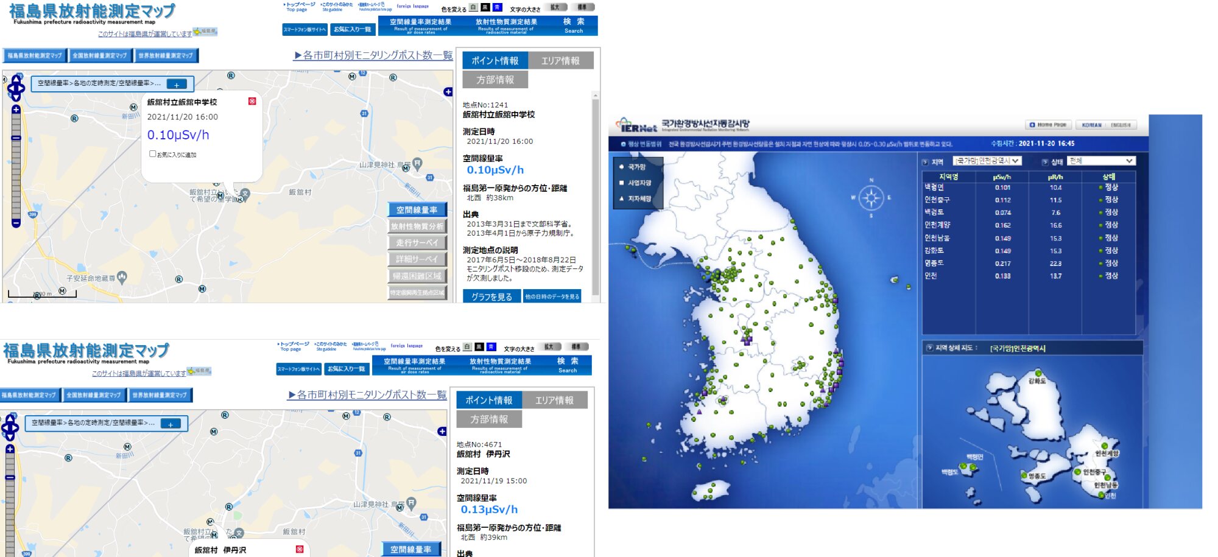Click the IERNet logo
Screen dimensions: 1218x557
click(x=637, y=126)
